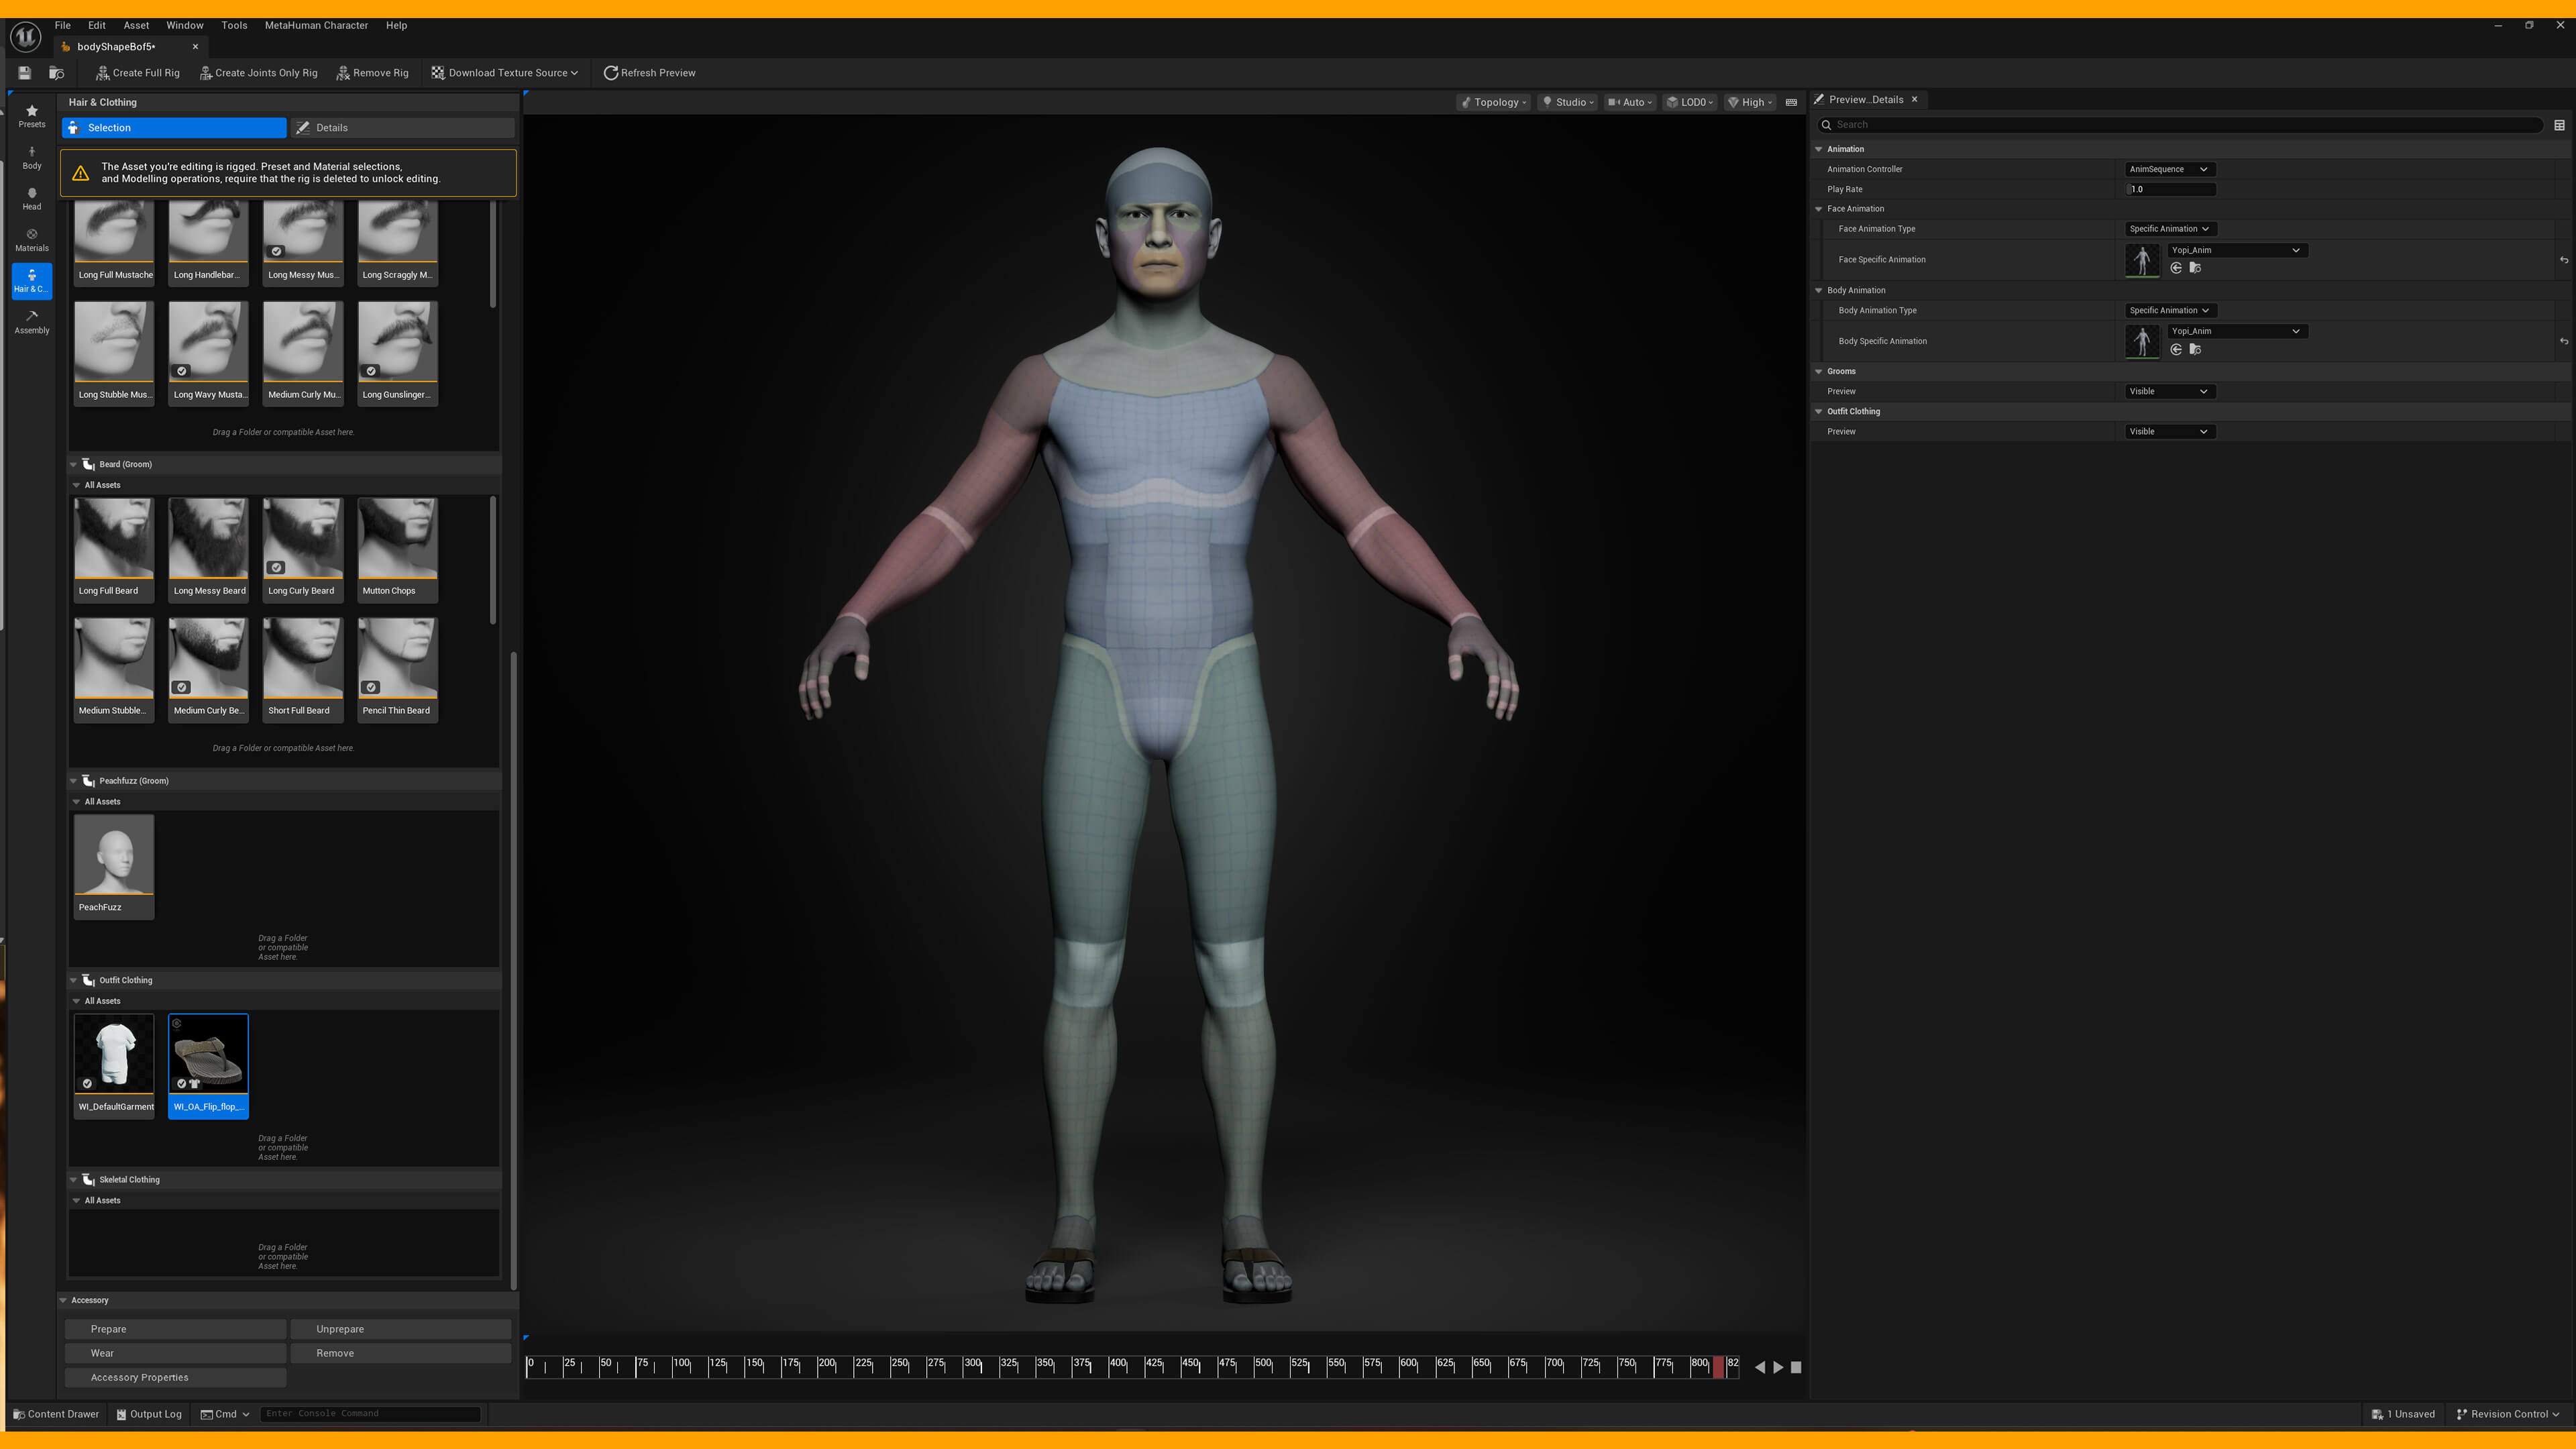The image size is (2576, 1449).
Task: Click Create Full Rig in toolbar
Action: tap(138, 73)
